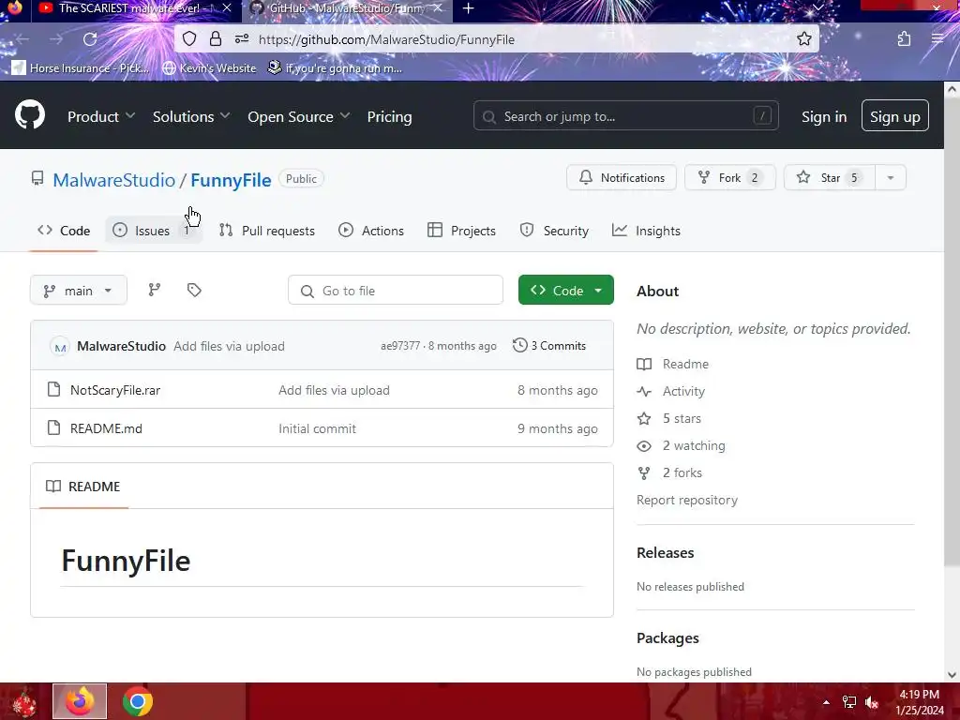Open the Projects tab
Viewport: 960px width, 720px height.
coord(461,231)
